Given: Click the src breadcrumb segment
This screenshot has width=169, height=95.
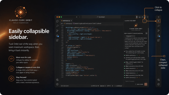Looking at the screenshot, I should (62, 23).
